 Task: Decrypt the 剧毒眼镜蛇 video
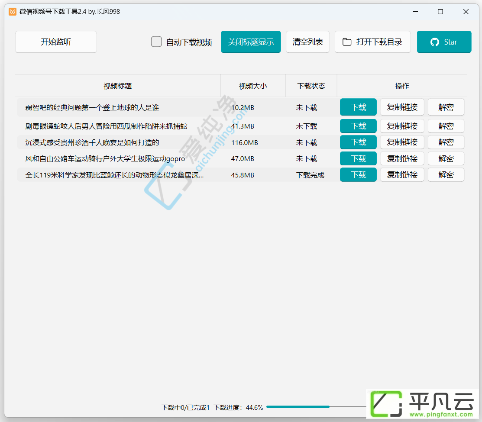pos(446,126)
